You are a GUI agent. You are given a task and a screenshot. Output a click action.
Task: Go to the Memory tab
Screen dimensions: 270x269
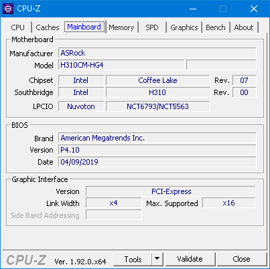click(121, 27)
